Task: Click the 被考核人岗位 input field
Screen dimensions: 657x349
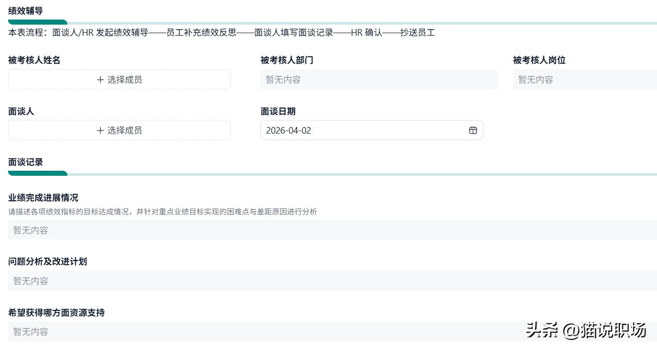Action: 578,79
